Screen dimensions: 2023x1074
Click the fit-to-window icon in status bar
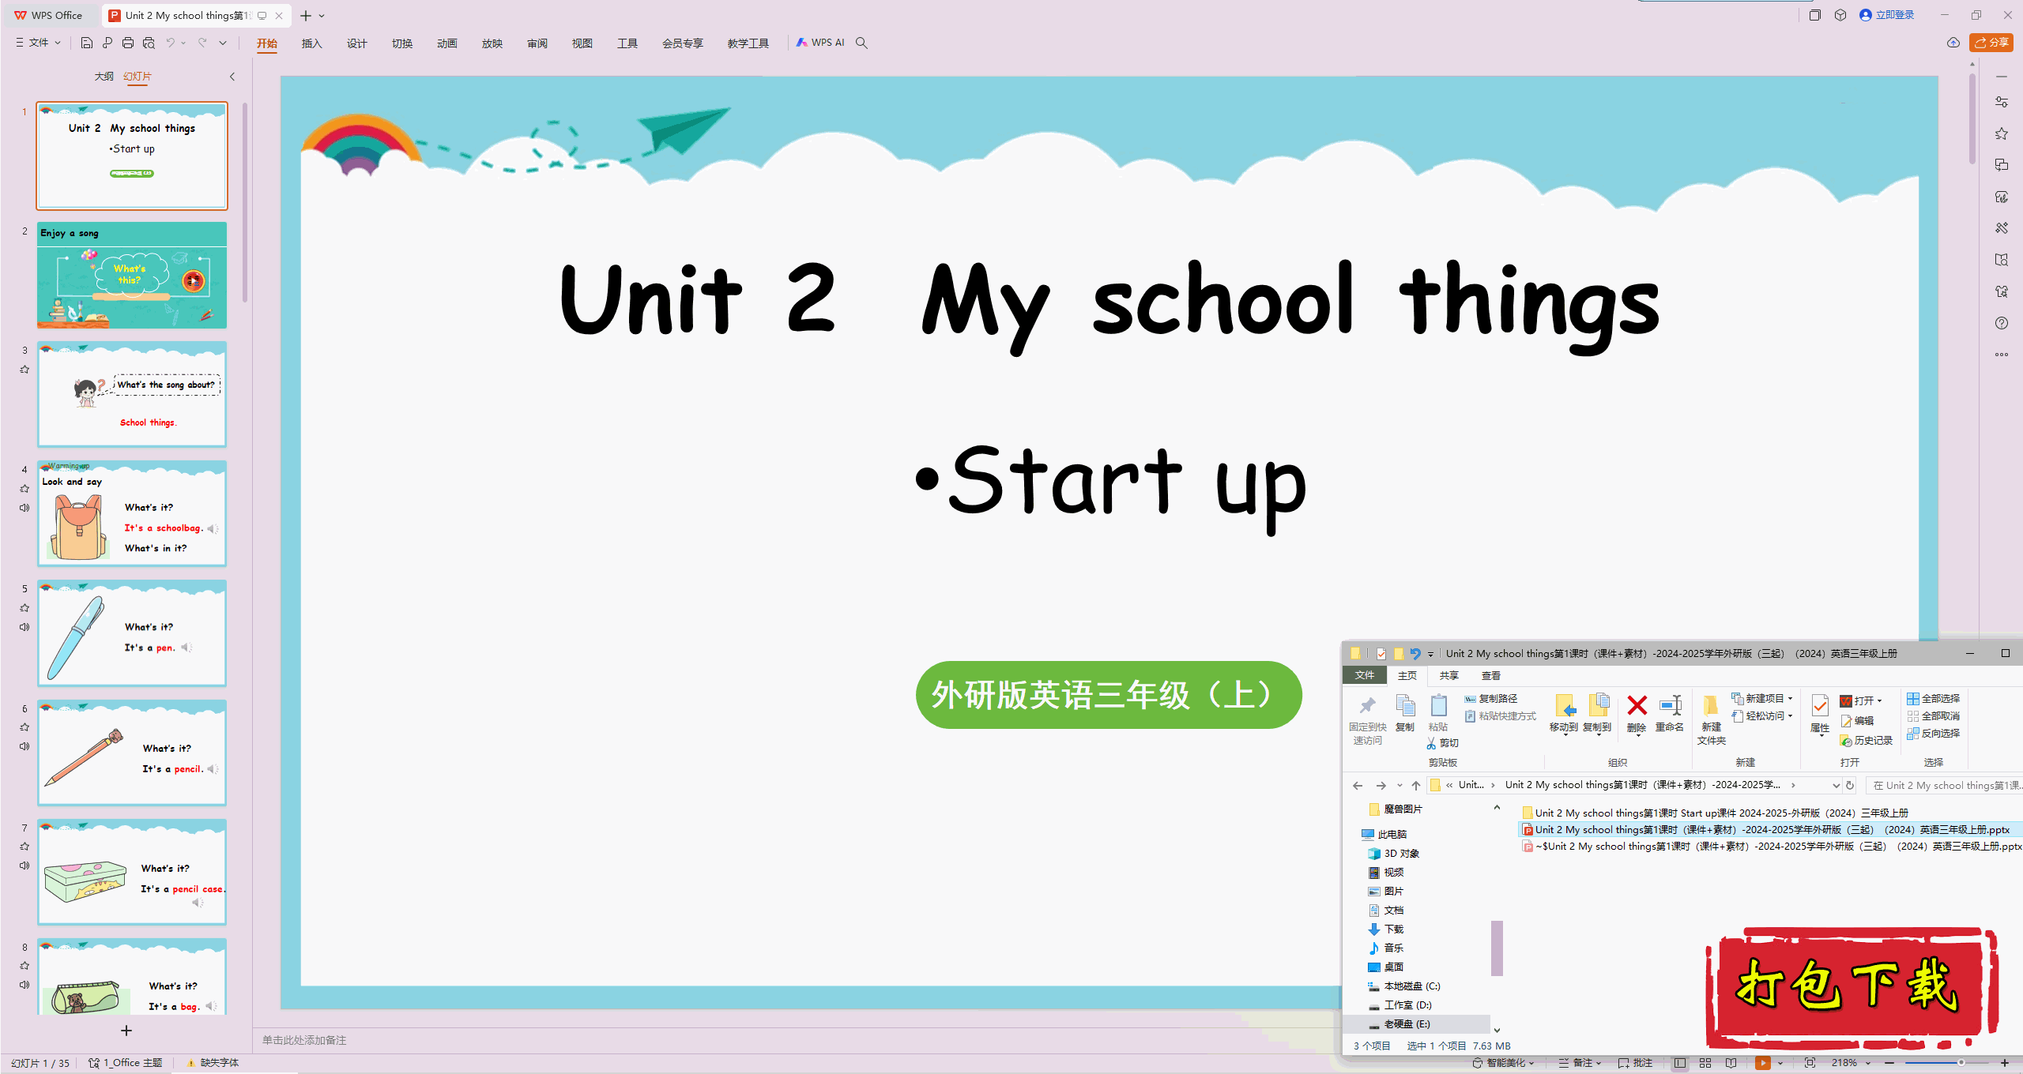[1810, 1063]
